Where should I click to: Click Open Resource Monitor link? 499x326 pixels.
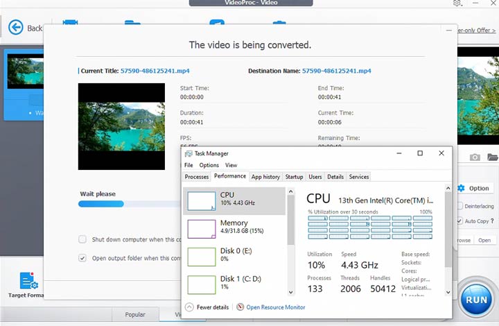276,307
